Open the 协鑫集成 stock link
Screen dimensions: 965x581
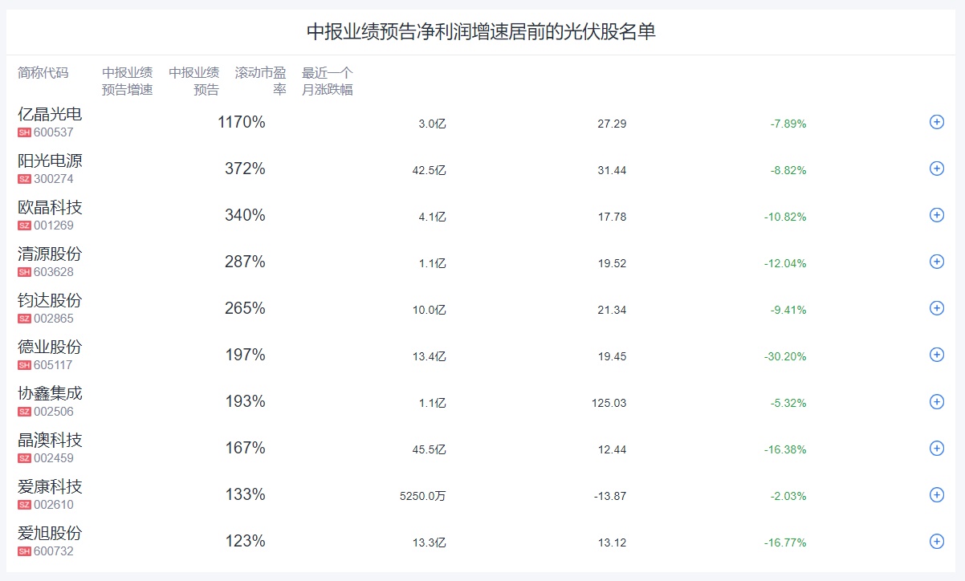click(x=50, y=393)
